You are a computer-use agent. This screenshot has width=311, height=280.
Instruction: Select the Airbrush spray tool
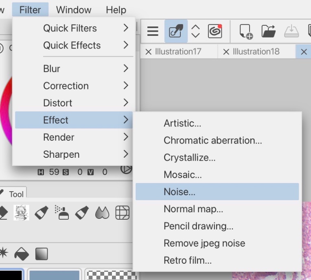click(62, 212)
